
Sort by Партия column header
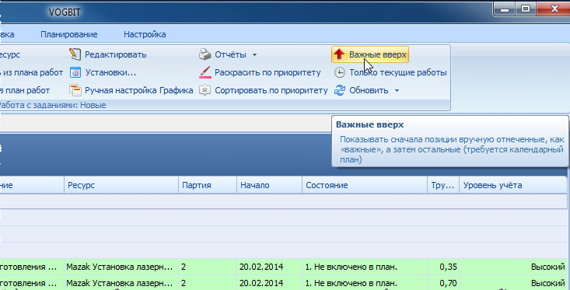click(208, 185)
